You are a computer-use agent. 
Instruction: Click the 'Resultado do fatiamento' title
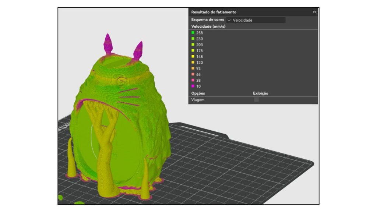(x=214, y=12)
